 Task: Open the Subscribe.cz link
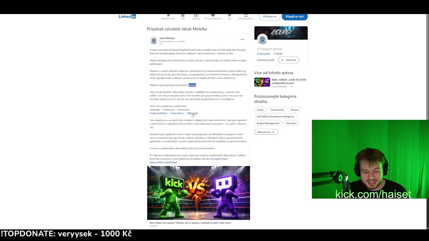[177, 113]
